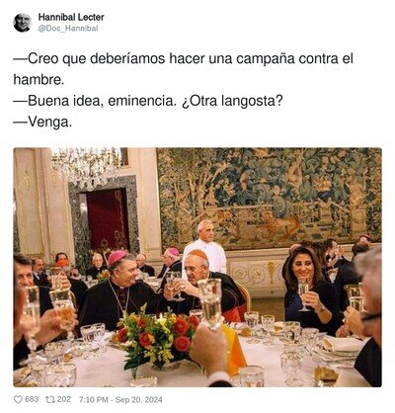Click the chandelier in the photo
The height and width of the screenshot is (413, 395).
coord(86,167)
